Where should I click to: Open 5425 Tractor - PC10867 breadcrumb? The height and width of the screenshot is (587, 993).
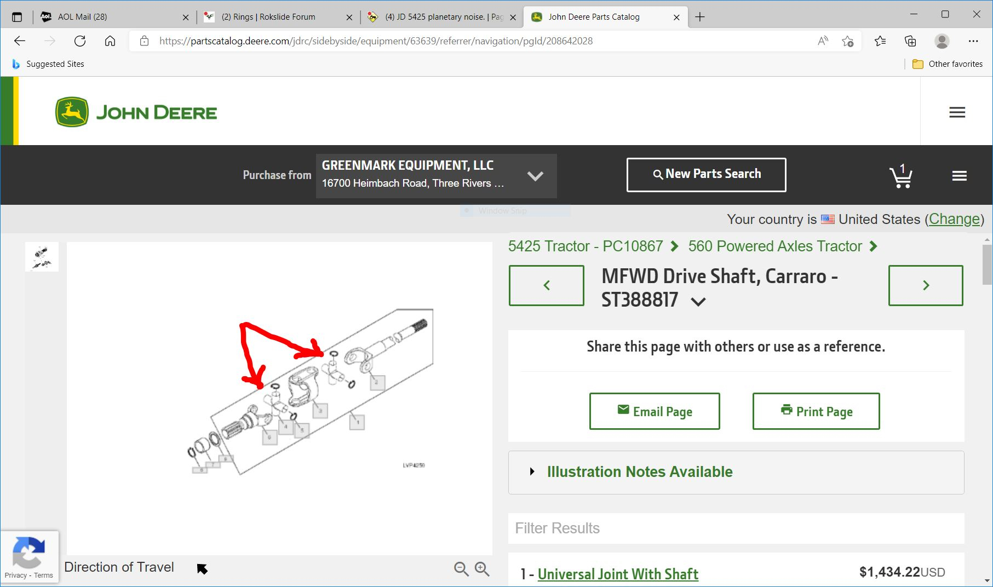tap(586, 246)
